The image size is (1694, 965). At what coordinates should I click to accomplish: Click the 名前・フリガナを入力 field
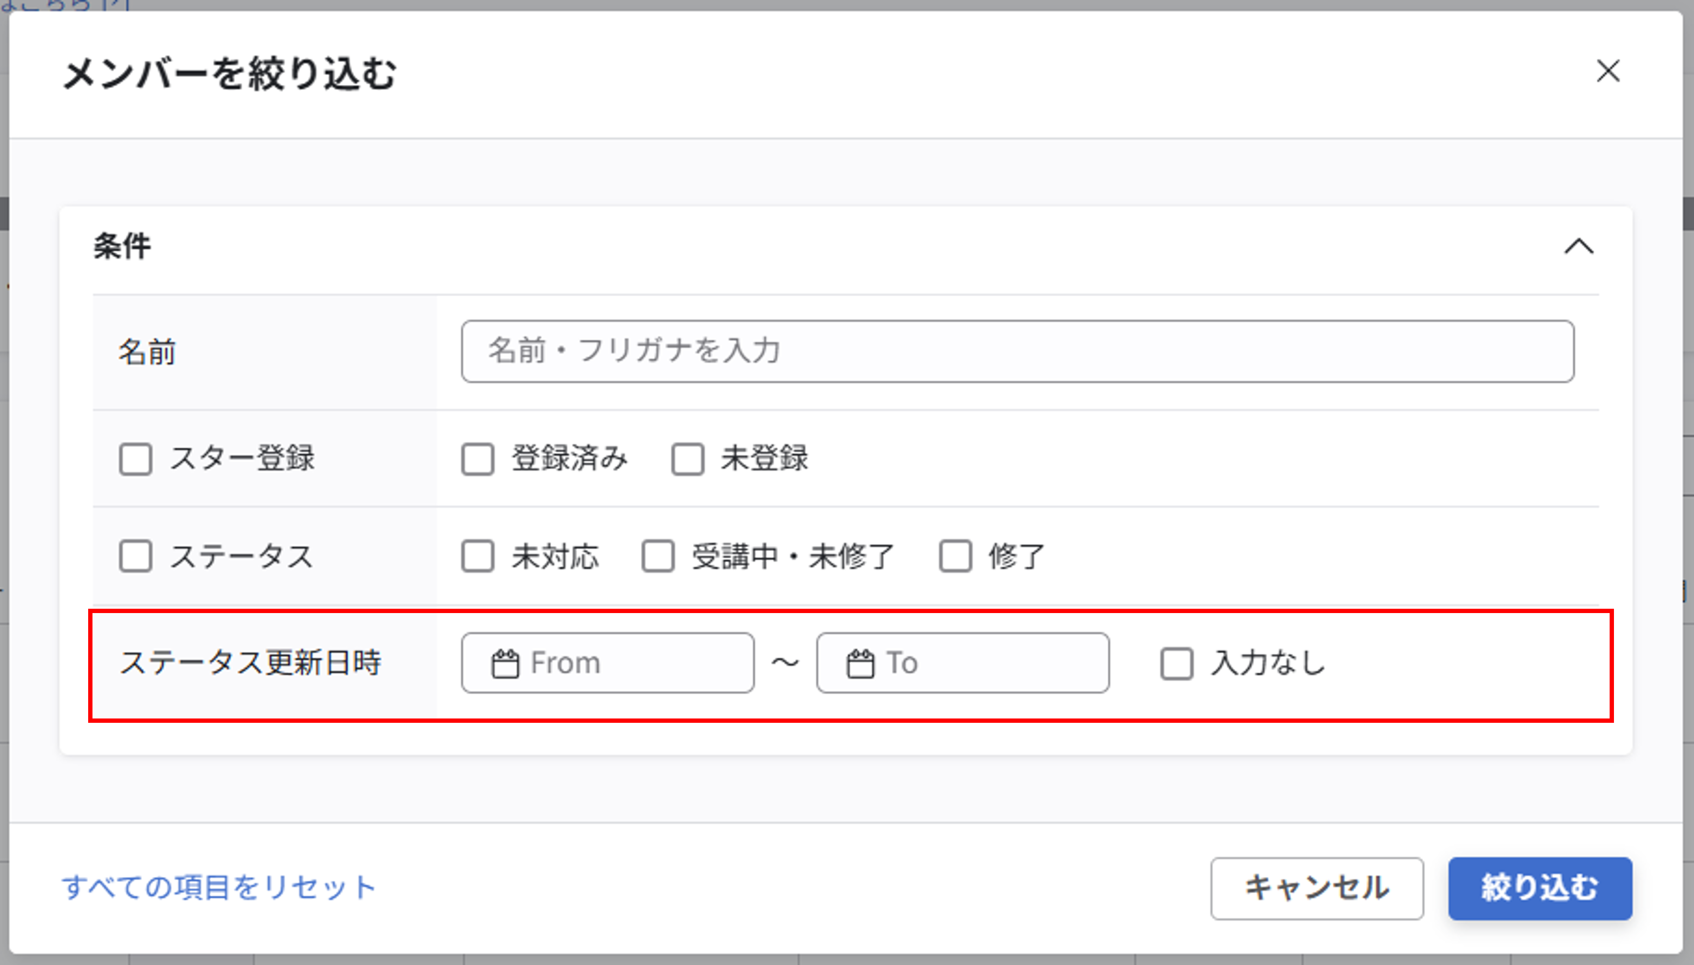coord(1018,351)
